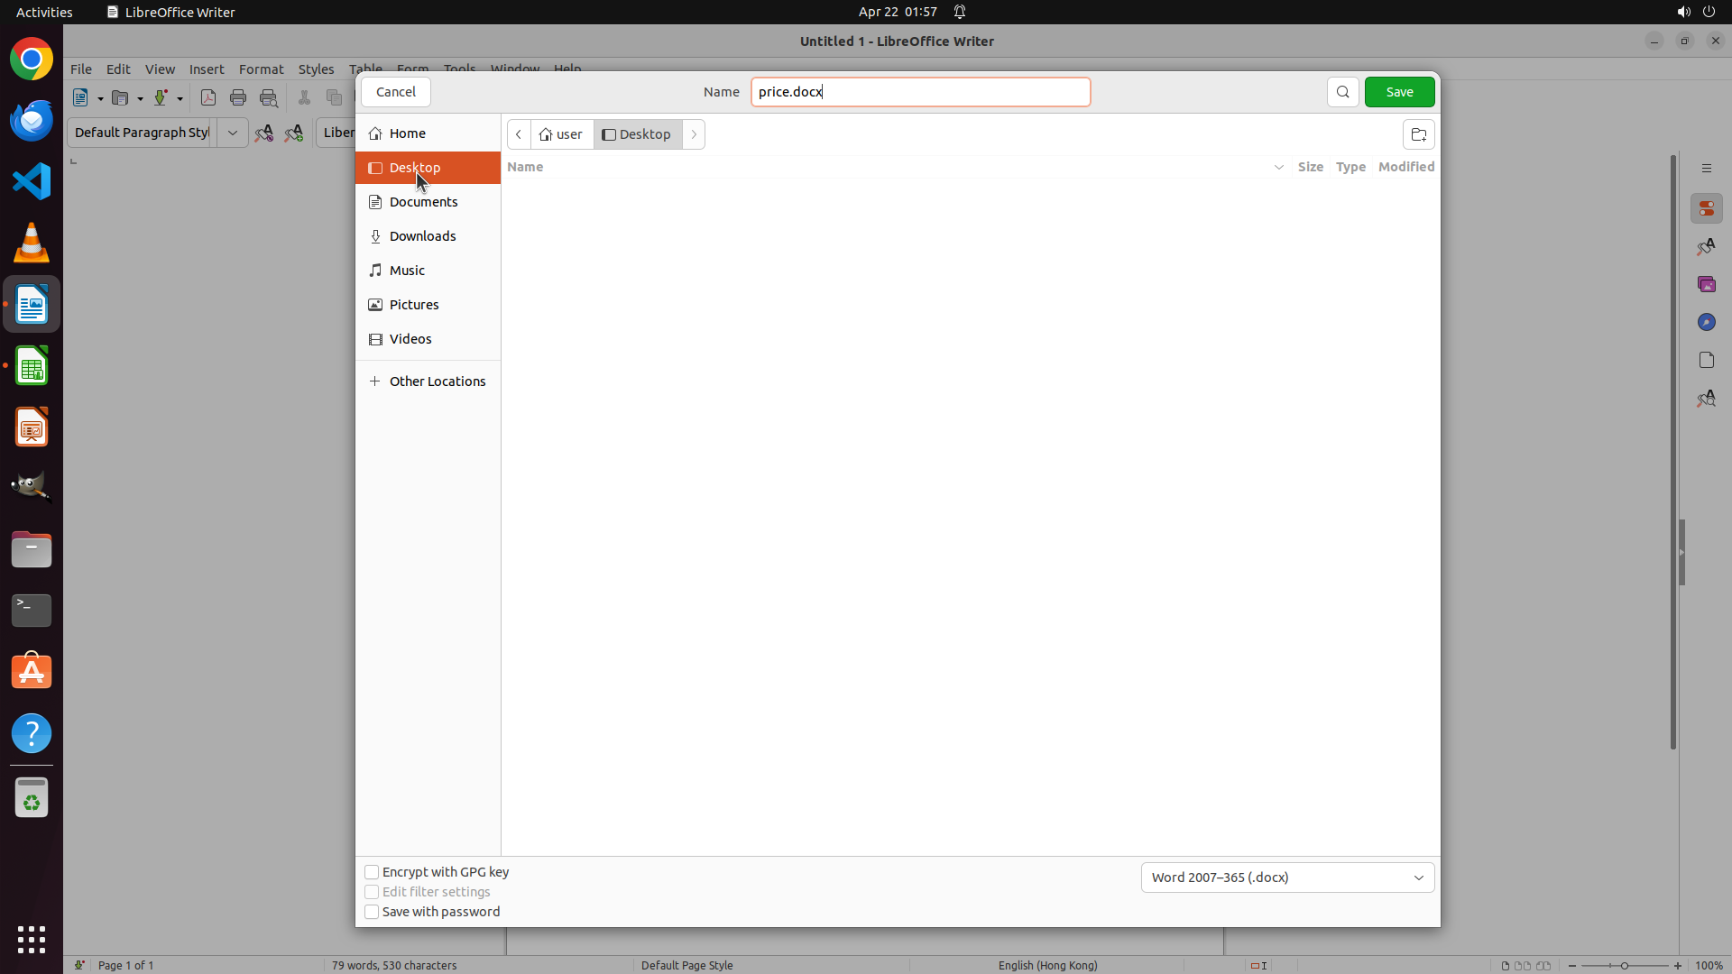Click the Cancel button
The height and width of the screenshot is (974, 1732).
point(395,92)
